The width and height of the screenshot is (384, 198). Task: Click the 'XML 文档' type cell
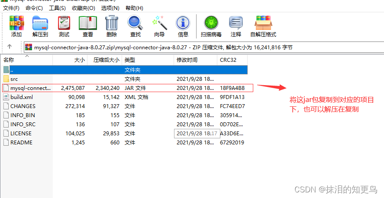[136, 97]
